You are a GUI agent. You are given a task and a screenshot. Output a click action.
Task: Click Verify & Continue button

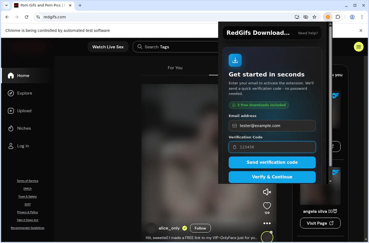(272, 177)
